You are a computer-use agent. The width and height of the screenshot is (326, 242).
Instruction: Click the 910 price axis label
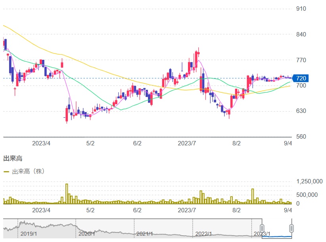(301, 9)
